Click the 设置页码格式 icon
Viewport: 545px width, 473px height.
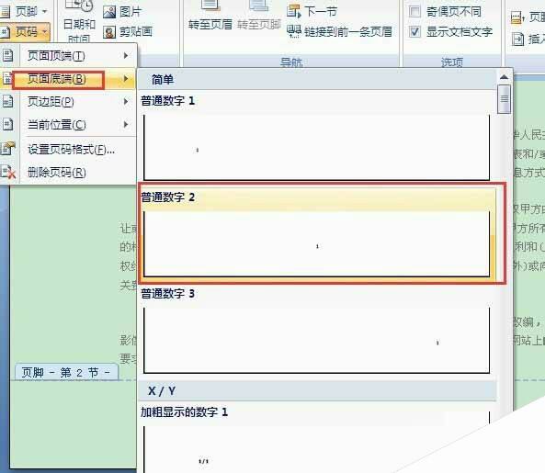point(7,149)
